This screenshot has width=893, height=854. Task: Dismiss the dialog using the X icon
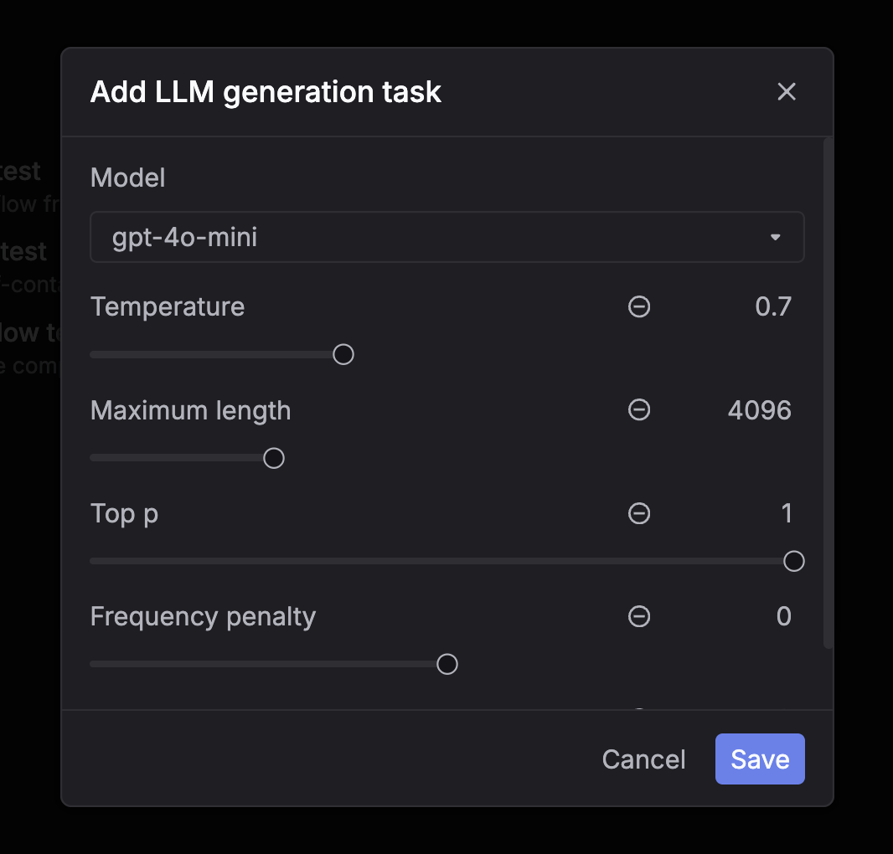click(x=786, y=91)
